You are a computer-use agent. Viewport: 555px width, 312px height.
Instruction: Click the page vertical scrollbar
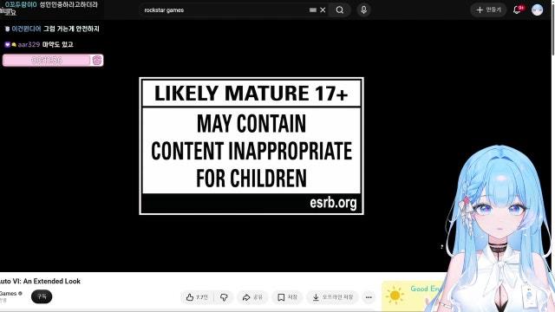coord(553,29)
